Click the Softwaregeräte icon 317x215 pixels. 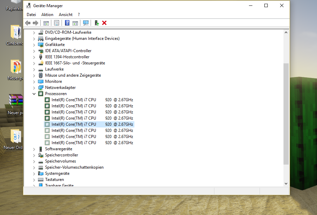[x=41, y=149]
